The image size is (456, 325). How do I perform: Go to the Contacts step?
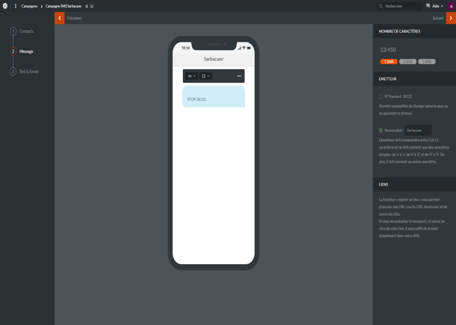click(x=26, y=31)
